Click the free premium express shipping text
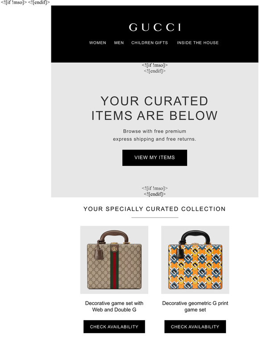 pos(155,135)
